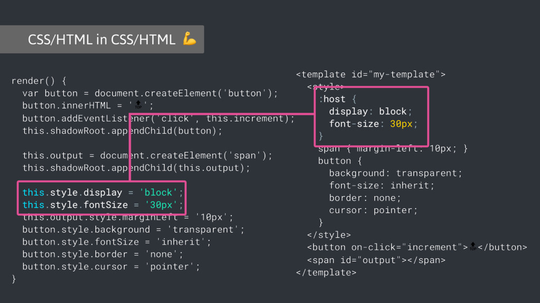This screenshot has width=540, height=303.
Task: Click the button.addEventListener code line
Action: pos(158,118)
